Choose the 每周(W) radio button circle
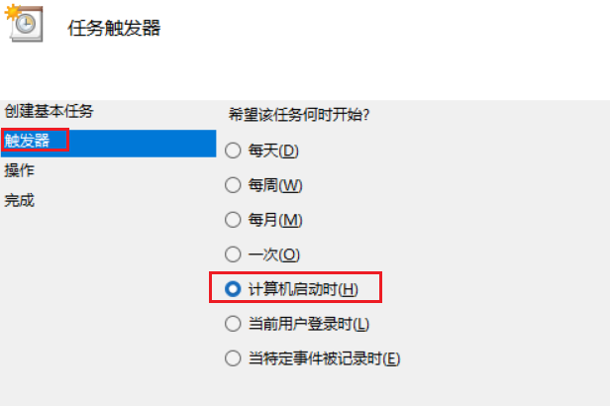The image size is (610, 406). click(233, 185)
